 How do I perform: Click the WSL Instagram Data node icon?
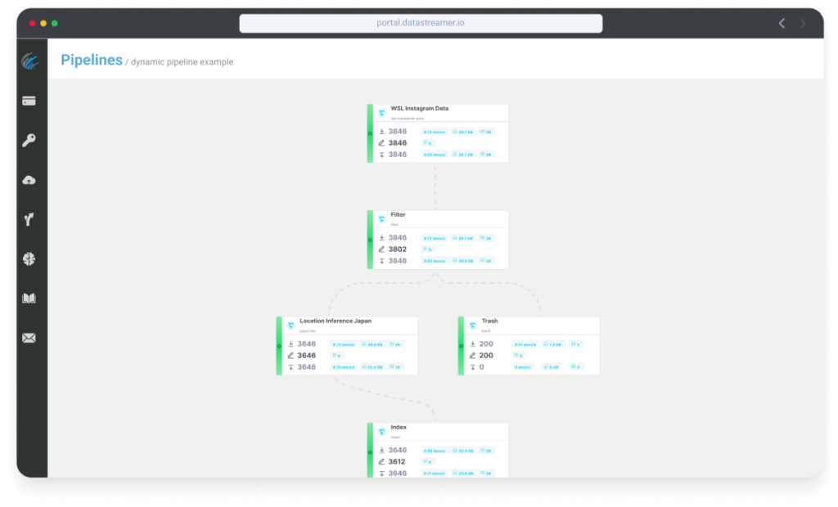[381, 113]
